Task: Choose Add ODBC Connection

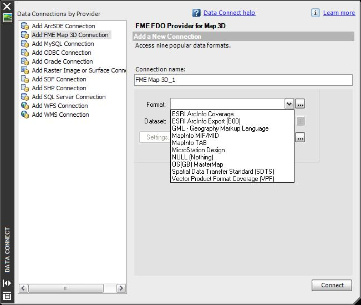Action: point(62,53)
